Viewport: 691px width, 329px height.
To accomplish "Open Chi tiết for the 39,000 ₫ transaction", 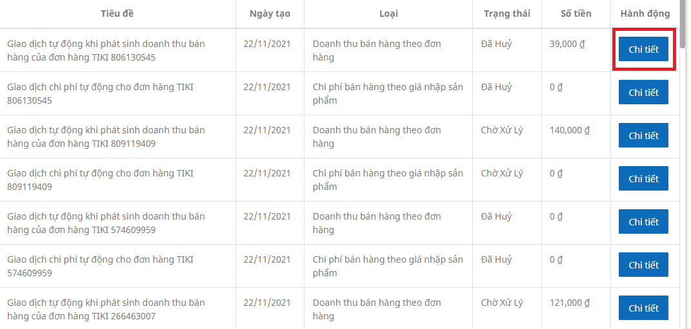I will click(643, 50).
